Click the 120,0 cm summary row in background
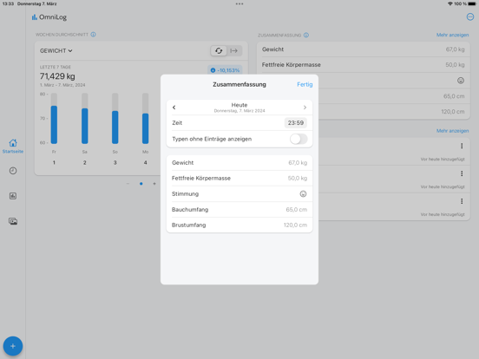The height and width of the screenshot is (359, 479). [x=394, y=112]
